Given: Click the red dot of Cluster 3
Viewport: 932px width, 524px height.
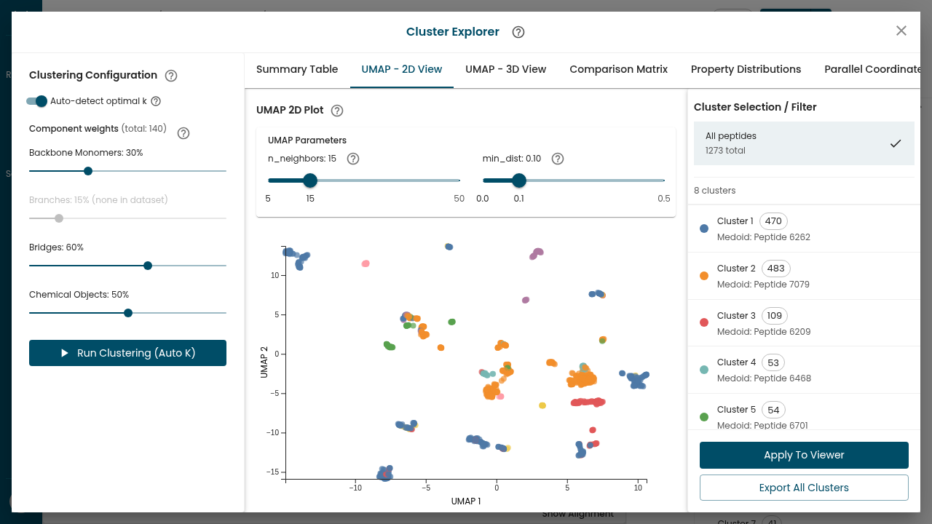Looking at the screenshot, I should pyautogui.click(x=704, y=322).
